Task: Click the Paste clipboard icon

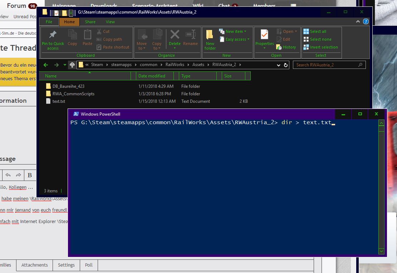Action: (87, 35)
